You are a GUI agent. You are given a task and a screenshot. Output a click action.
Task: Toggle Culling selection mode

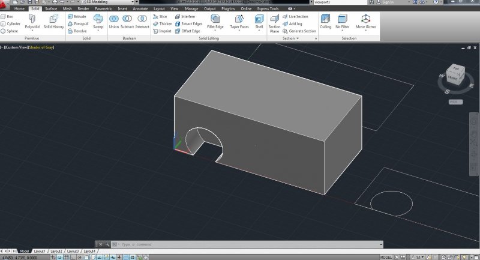click(x=325, y=22)
